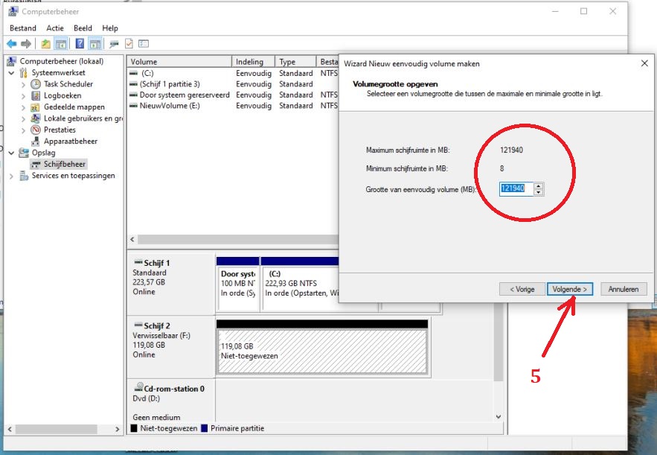
Task: Click the blue back arrow in toolbar
Action: (11, 44)
